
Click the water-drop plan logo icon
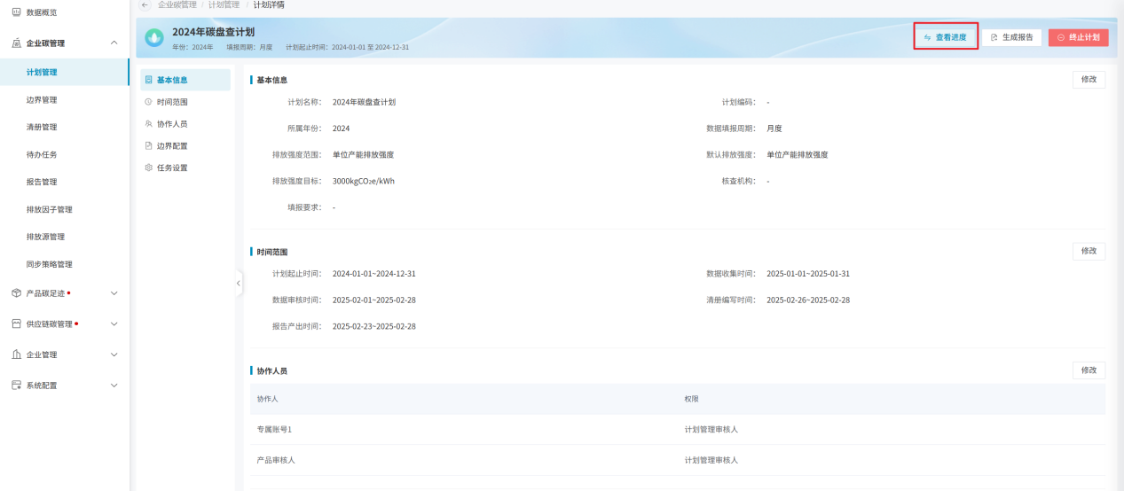coord(154,37)
